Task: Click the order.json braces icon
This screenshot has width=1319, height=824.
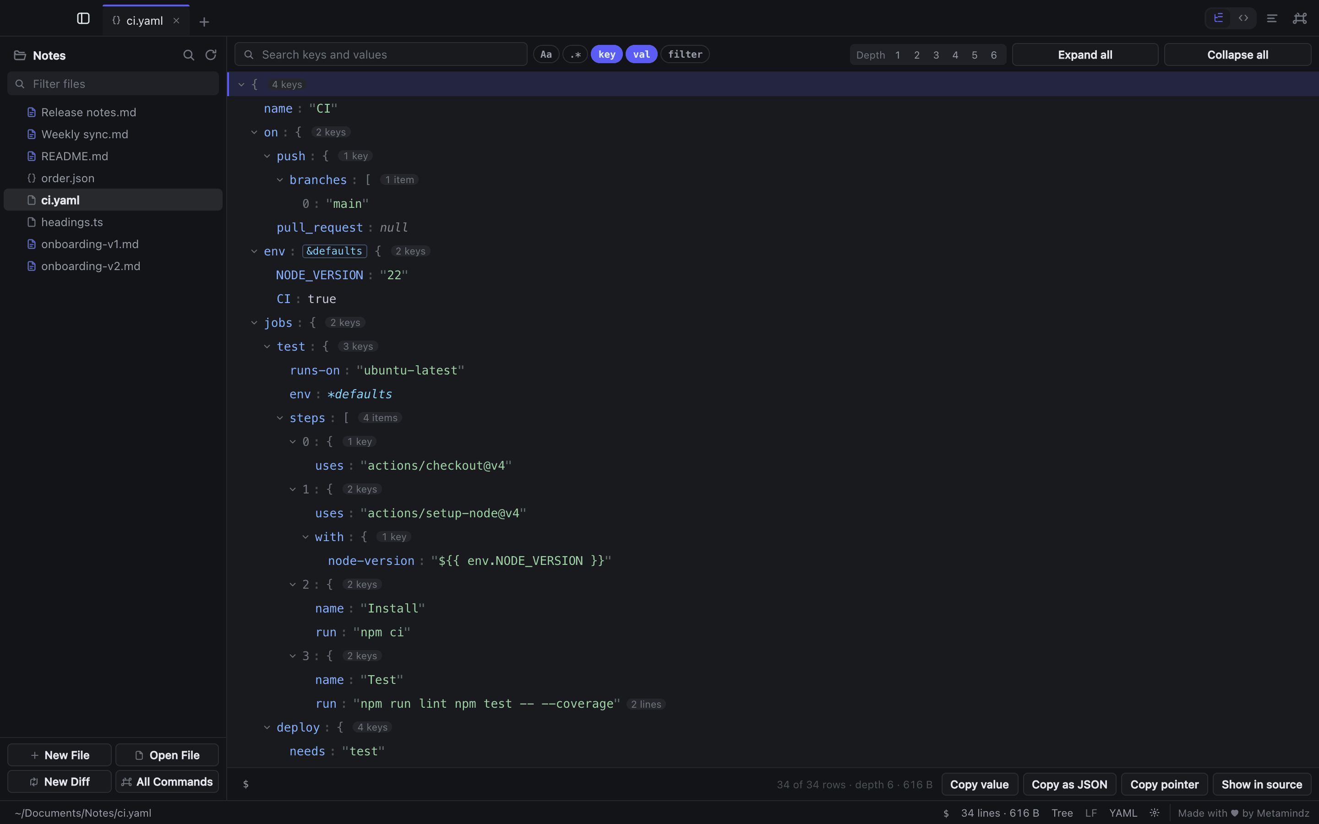Action: tap(32, 178)
